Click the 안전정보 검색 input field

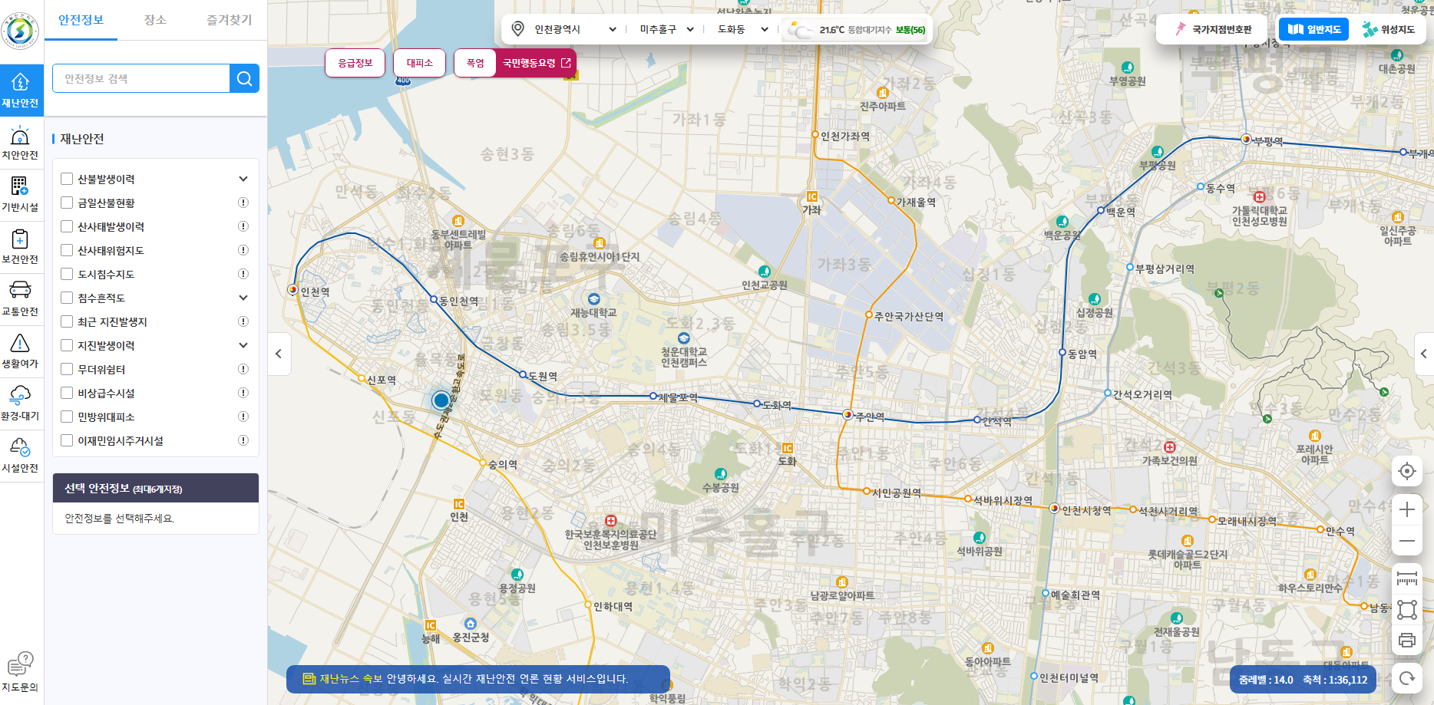141,78
